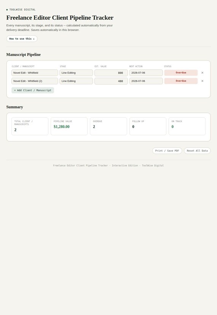
Task: Click the NEXT ACTION column header
Action: click(136, 66)
